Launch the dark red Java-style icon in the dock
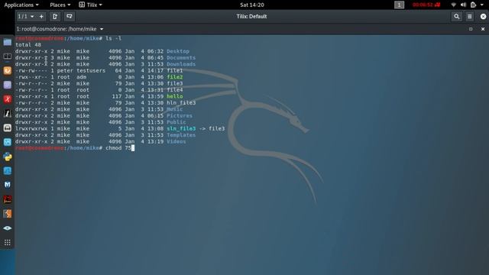 click(x=8, y=199)
